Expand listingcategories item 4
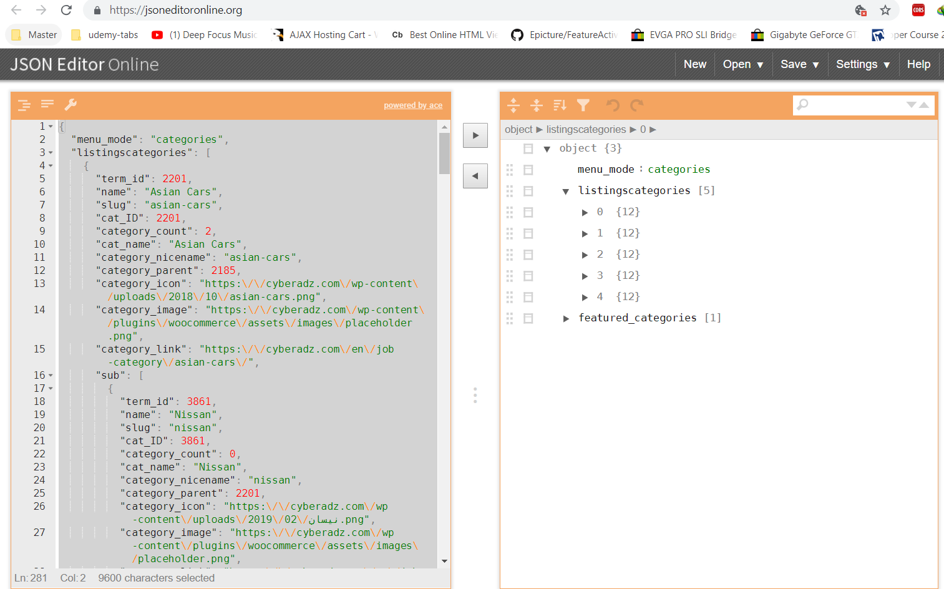This screenshot has width=944, height=589. [585, 298]
